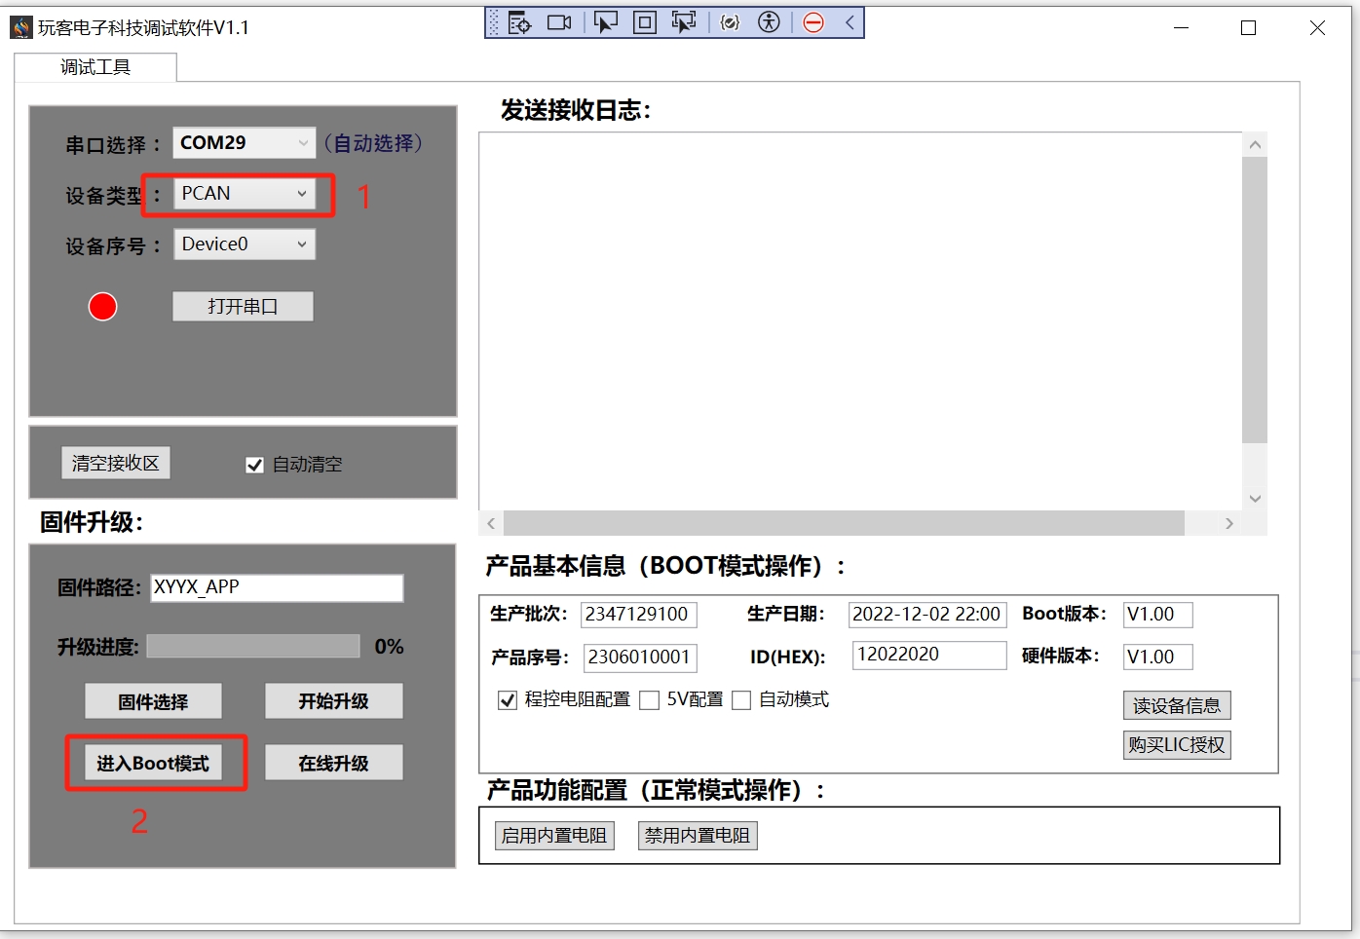Click the Boot版本 V1.00 field
The width and height of the screenshot is (1360, 939).
pyautogui.click(x=1157, y=615)
